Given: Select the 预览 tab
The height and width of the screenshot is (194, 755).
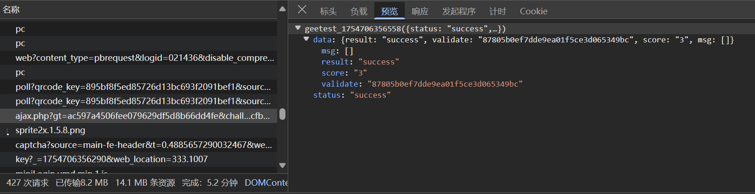Looking at the screenshot, I should click(389, 12).
